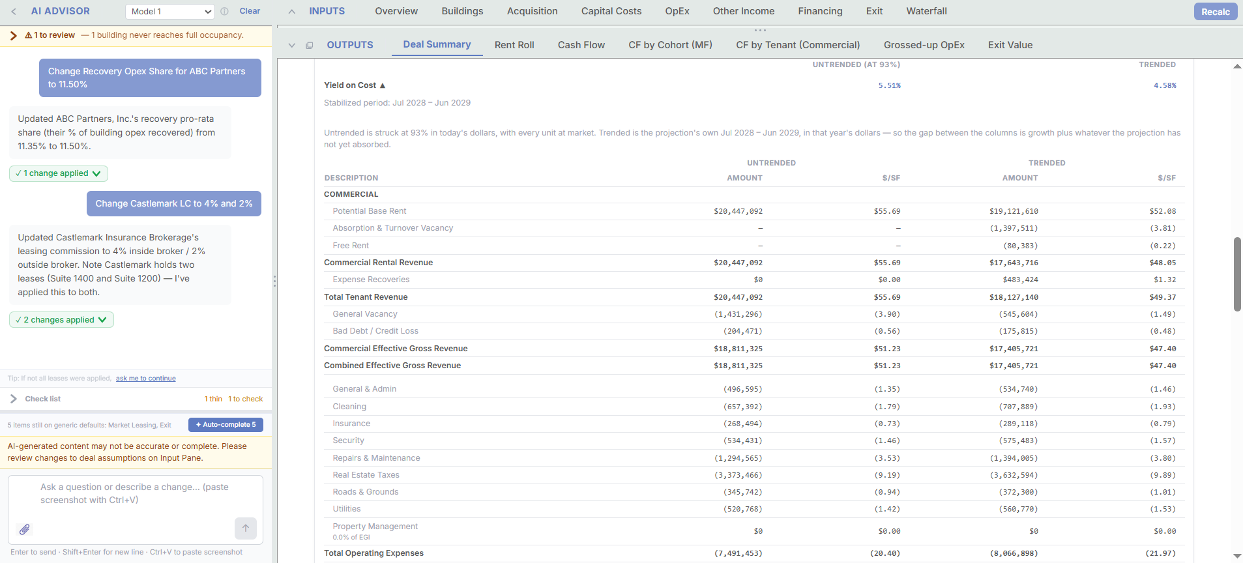The width and height of the screenshot is (1243, 563).
Task: Click 'ask me to continue' link
Action: pyautogui.click(x=146, y=379)
